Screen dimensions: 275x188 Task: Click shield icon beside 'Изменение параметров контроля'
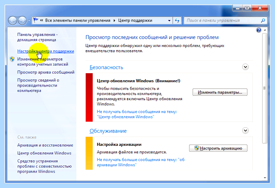point(12,59)
